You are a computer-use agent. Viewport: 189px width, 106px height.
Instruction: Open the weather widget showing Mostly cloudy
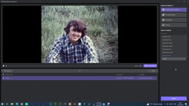154,104
